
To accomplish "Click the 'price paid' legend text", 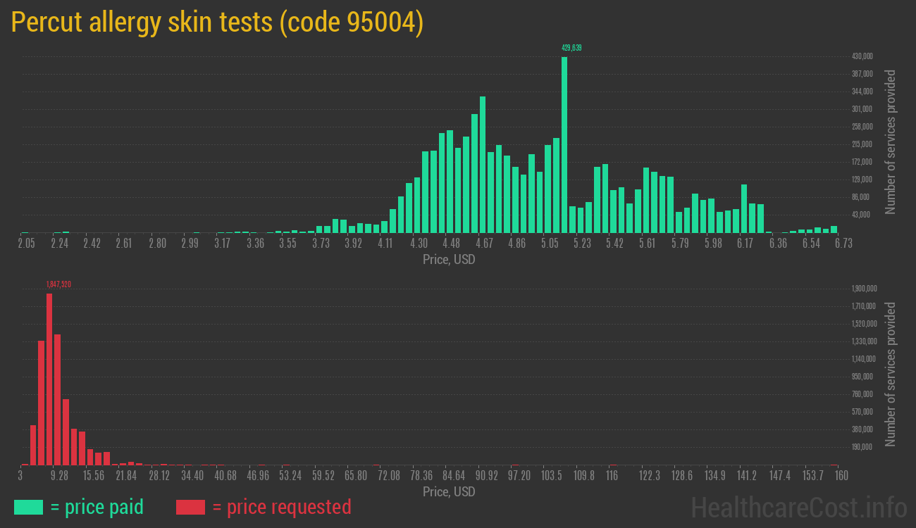I will pos(97,507).
